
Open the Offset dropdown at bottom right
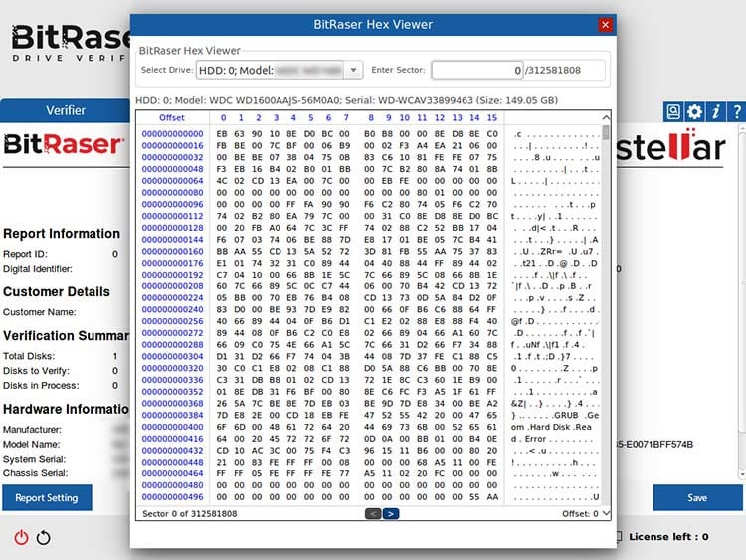(x=606, y=513)
